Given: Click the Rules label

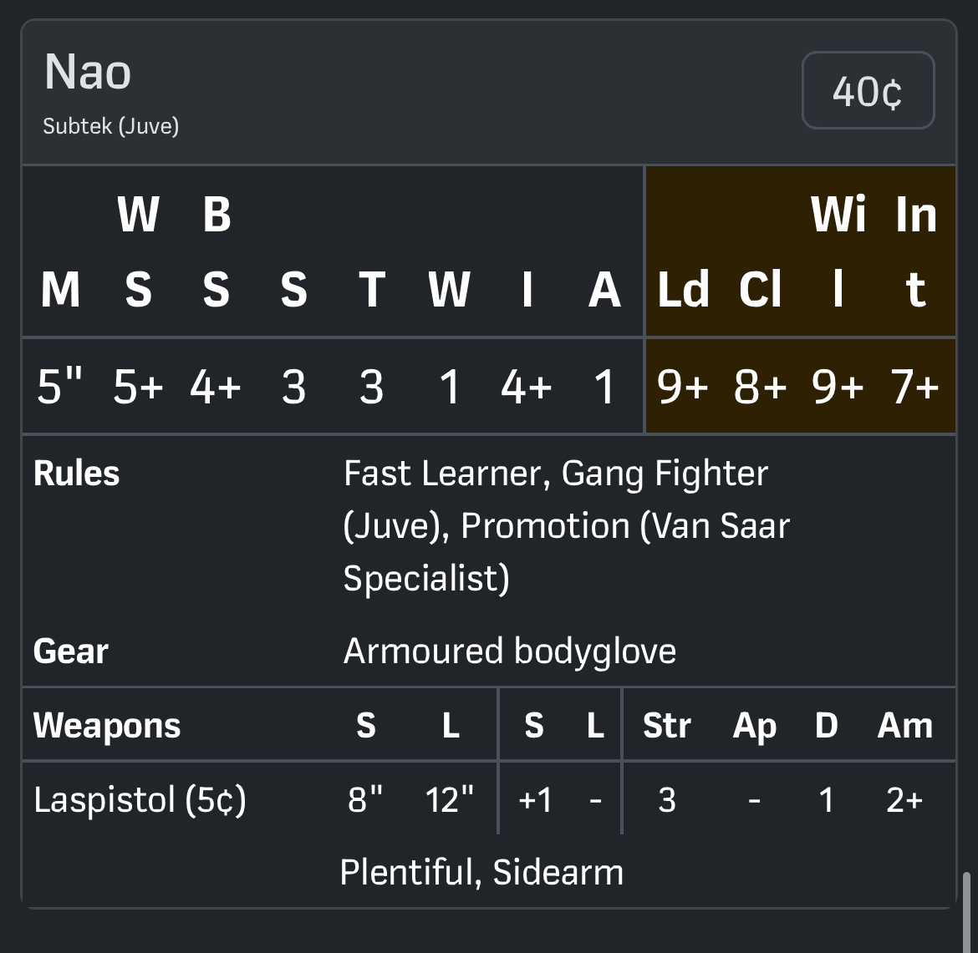Looking at the screenshot, I should pos(77,474).
